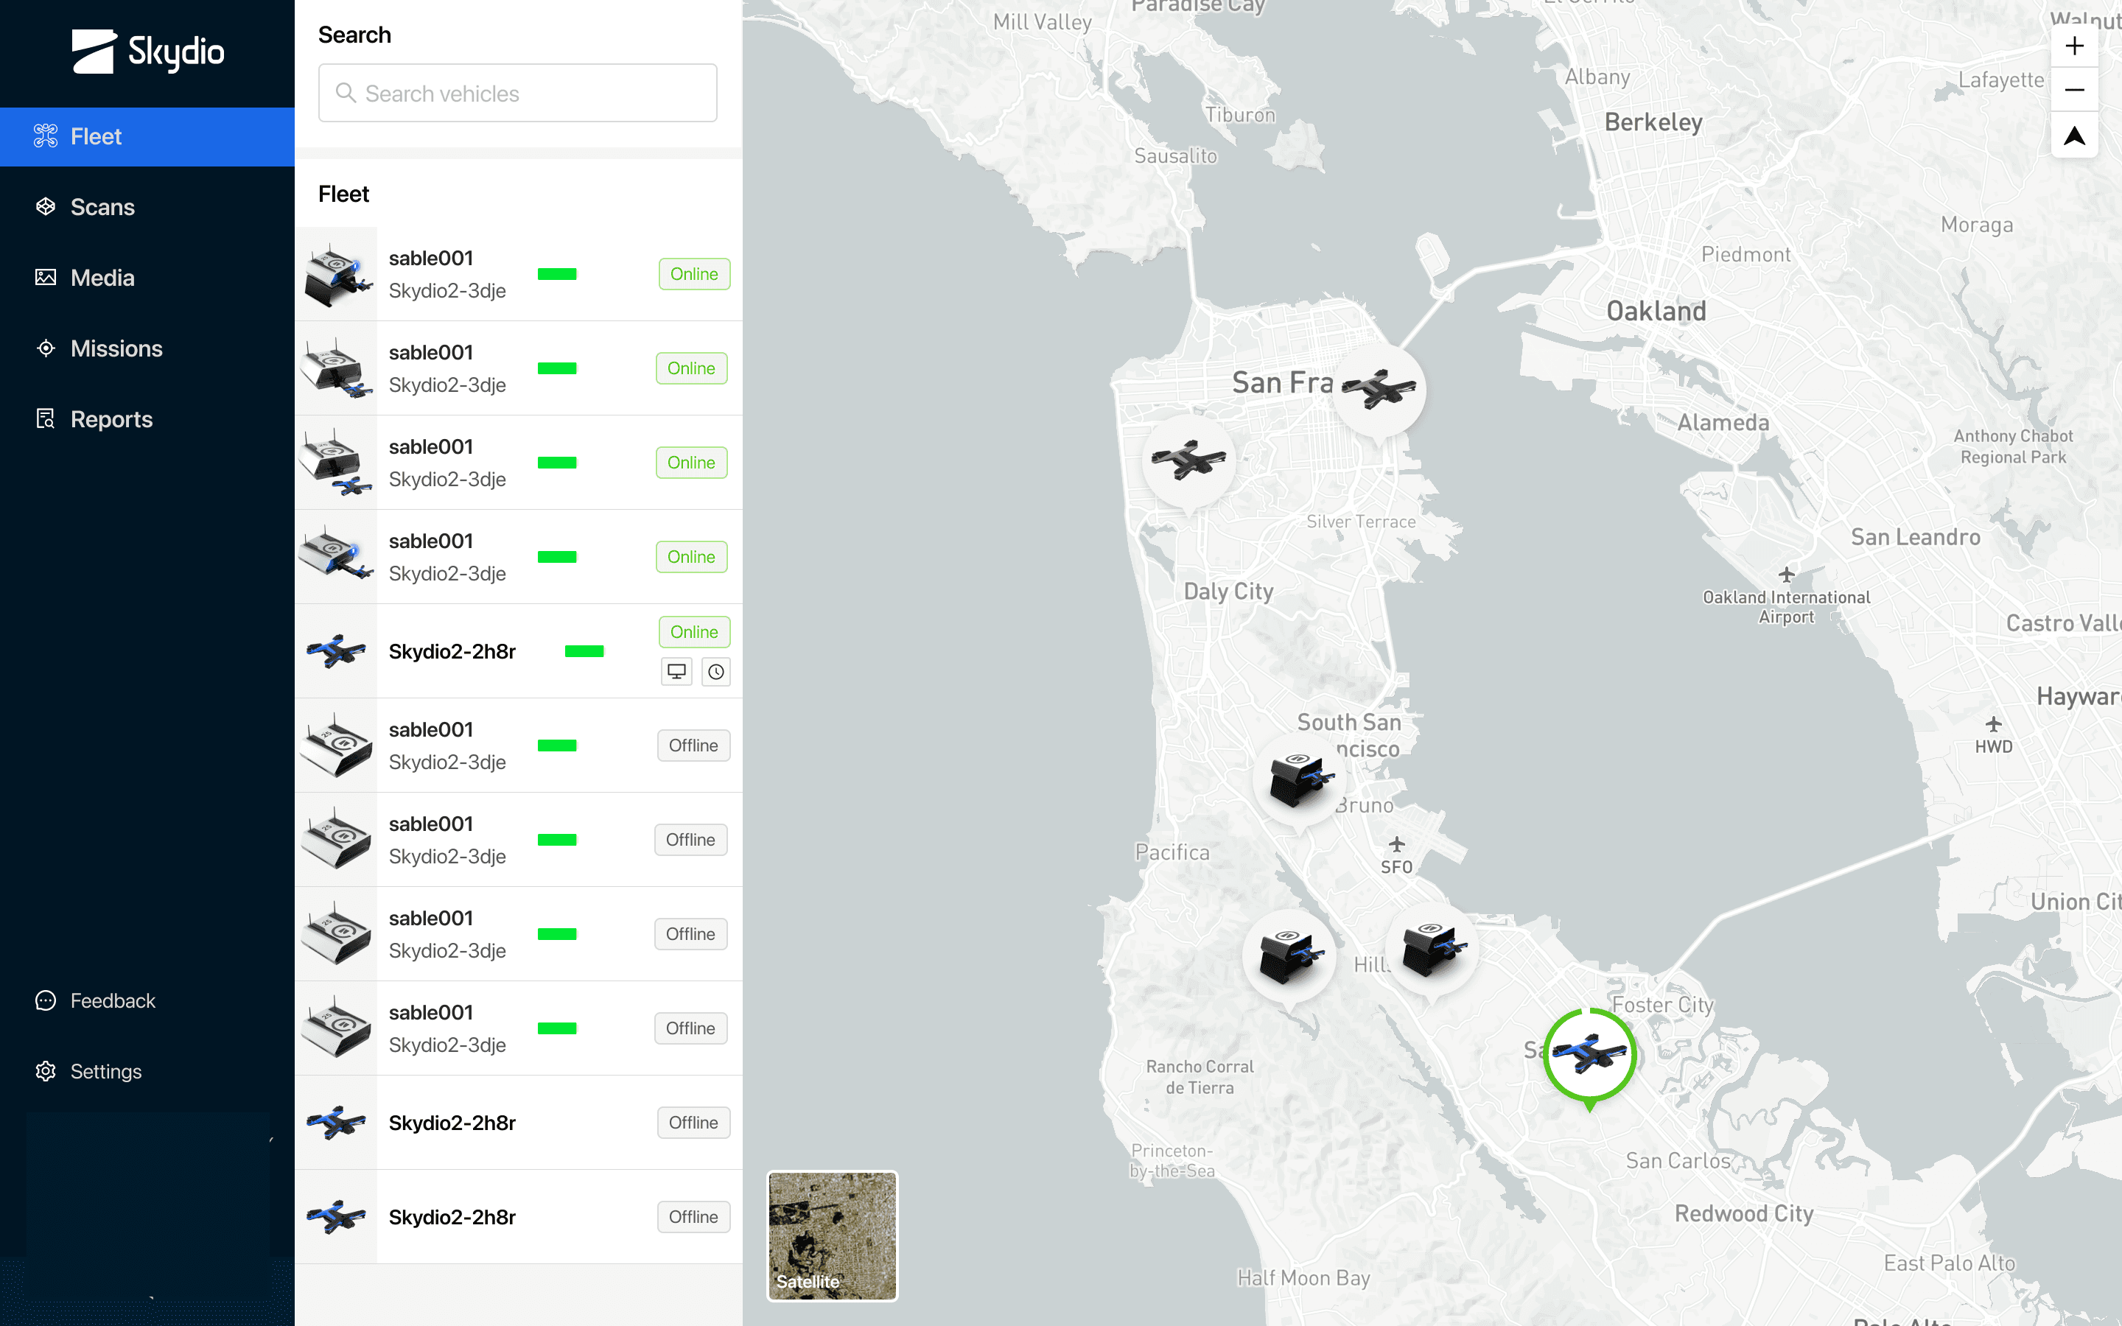Viewport: 2122px width, 1326px height.
Task: Reset map orientation with the compass arrow
Action: [x=2075, y=136]
